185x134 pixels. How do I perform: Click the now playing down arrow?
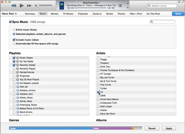128,8
